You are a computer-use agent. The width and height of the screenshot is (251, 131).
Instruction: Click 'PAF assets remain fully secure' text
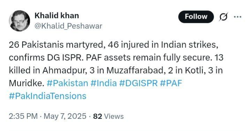[x=148, y=58]
